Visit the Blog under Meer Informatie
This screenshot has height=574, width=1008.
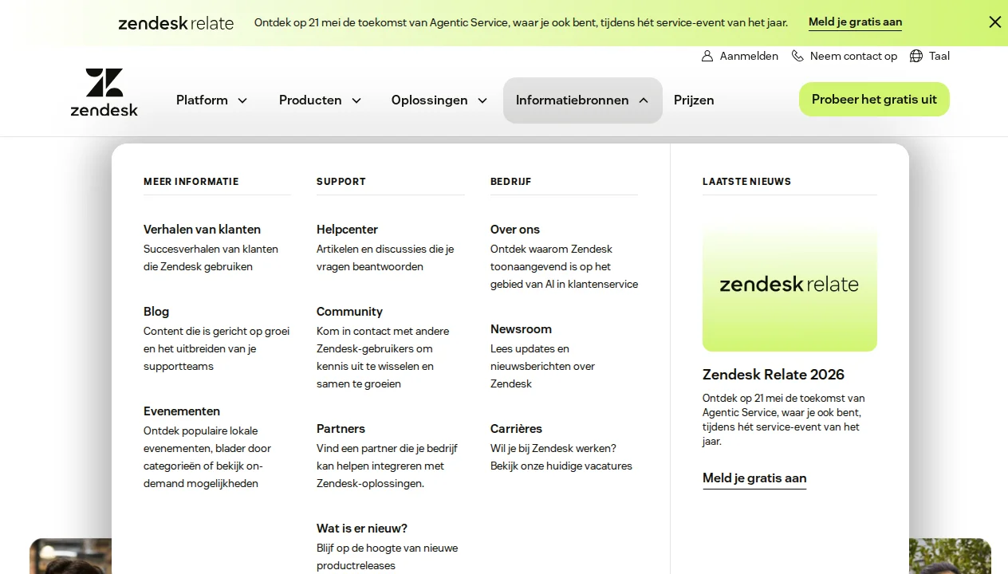point(156,311)
